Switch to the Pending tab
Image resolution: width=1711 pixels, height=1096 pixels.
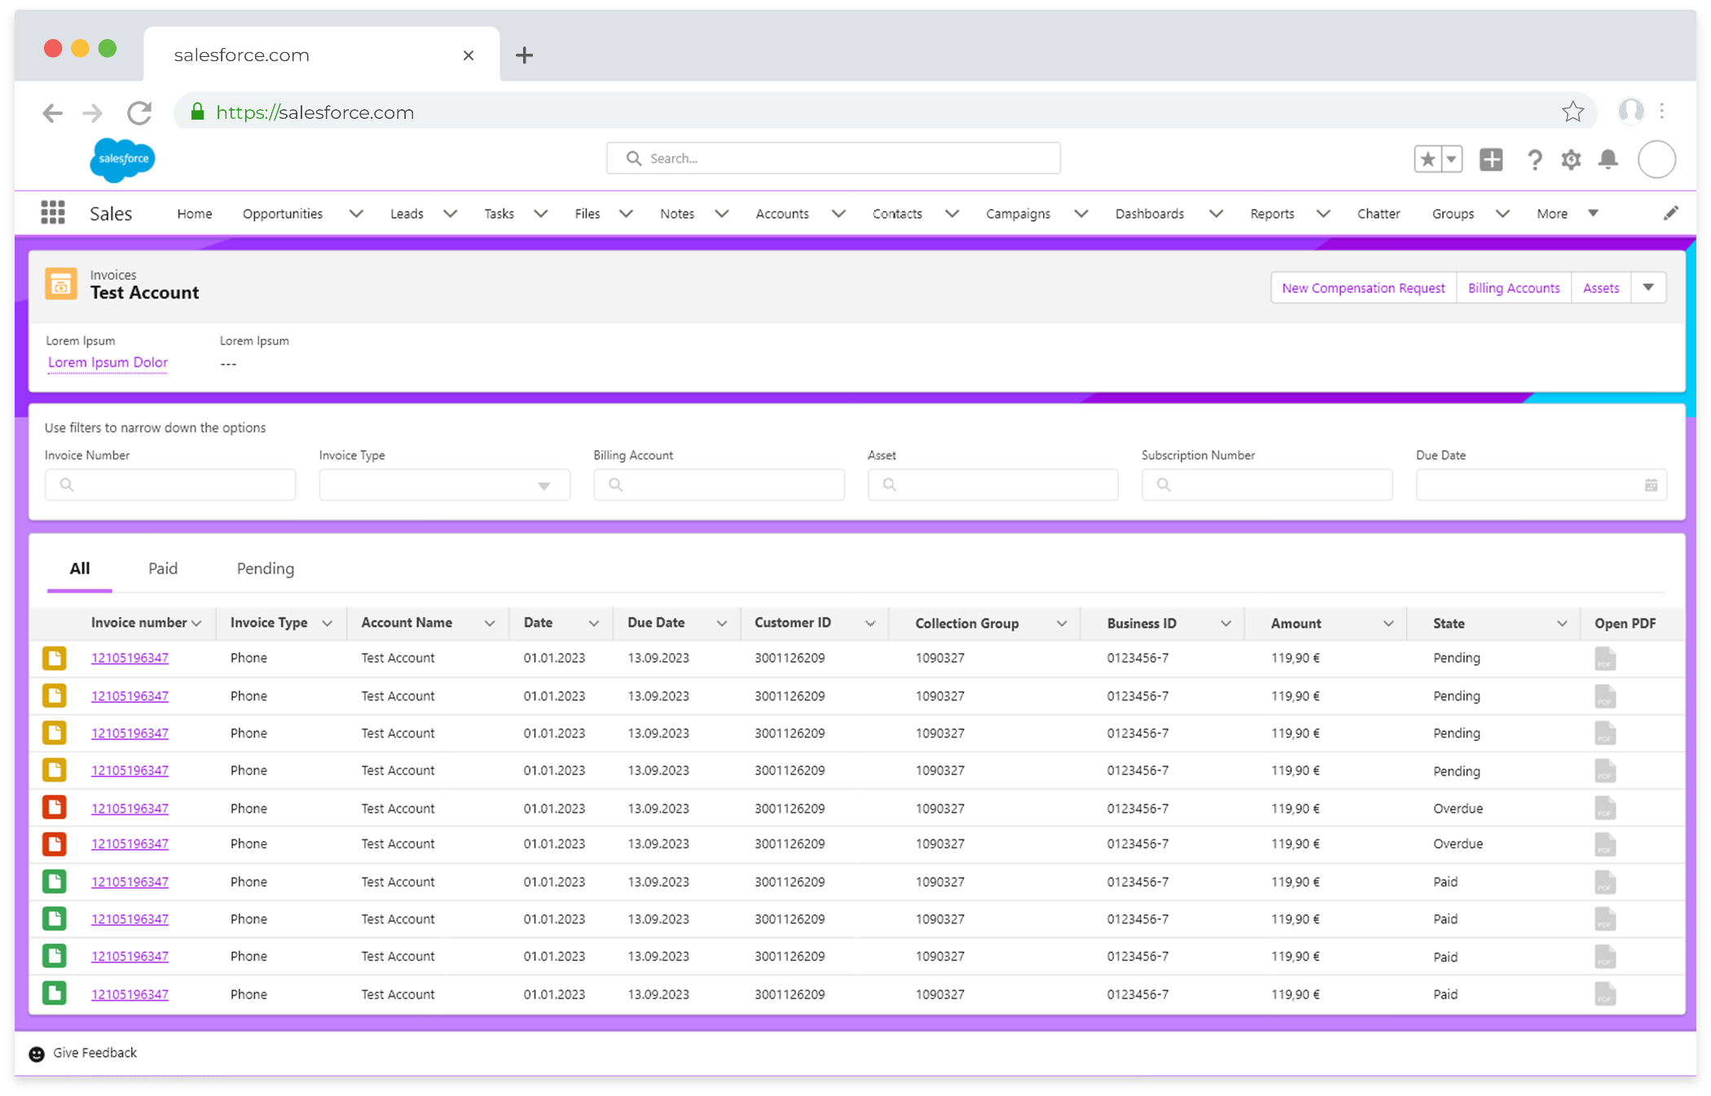pyautogui.click(x=265, y=568)
